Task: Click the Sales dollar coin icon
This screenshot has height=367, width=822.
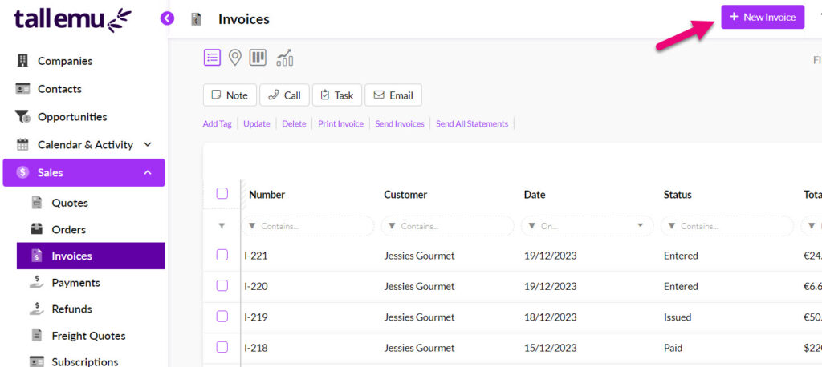Action: [22, 172]
